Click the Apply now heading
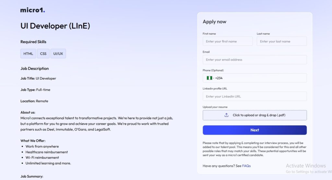332x180 pixels. 215,22
